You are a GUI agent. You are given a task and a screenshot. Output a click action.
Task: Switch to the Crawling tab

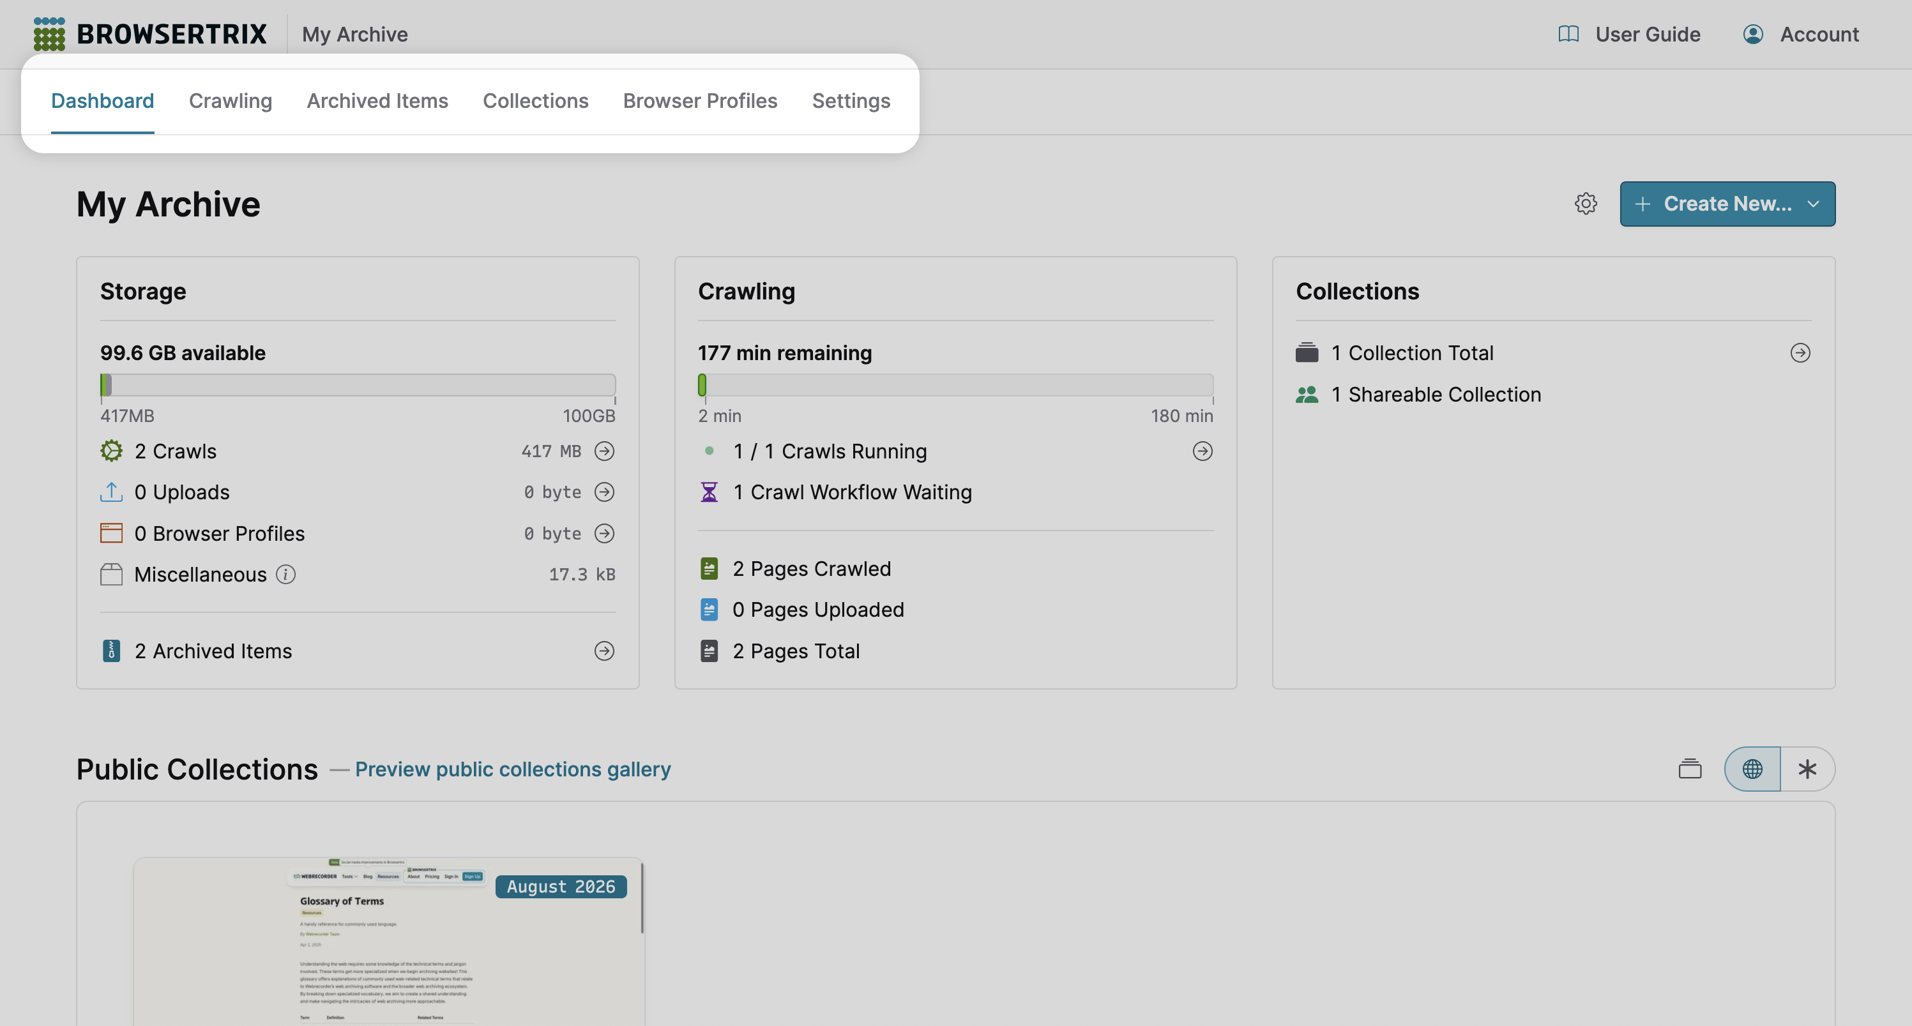(x=230, y=101)
